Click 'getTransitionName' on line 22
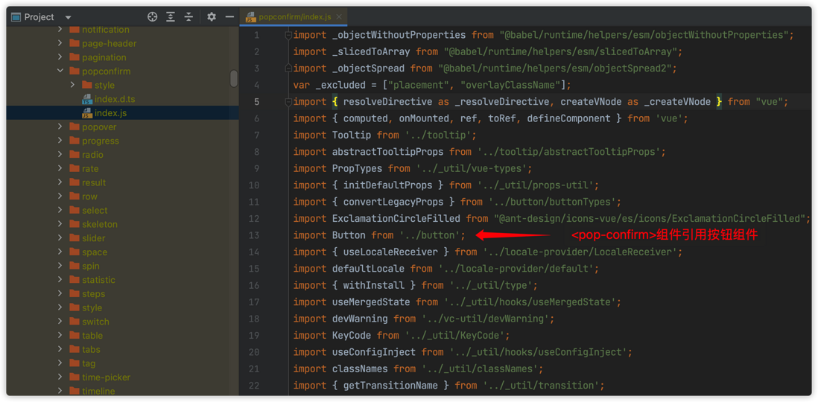Viewport: 818px width, 402px height. pyautogui.click(x=390, y=386)
